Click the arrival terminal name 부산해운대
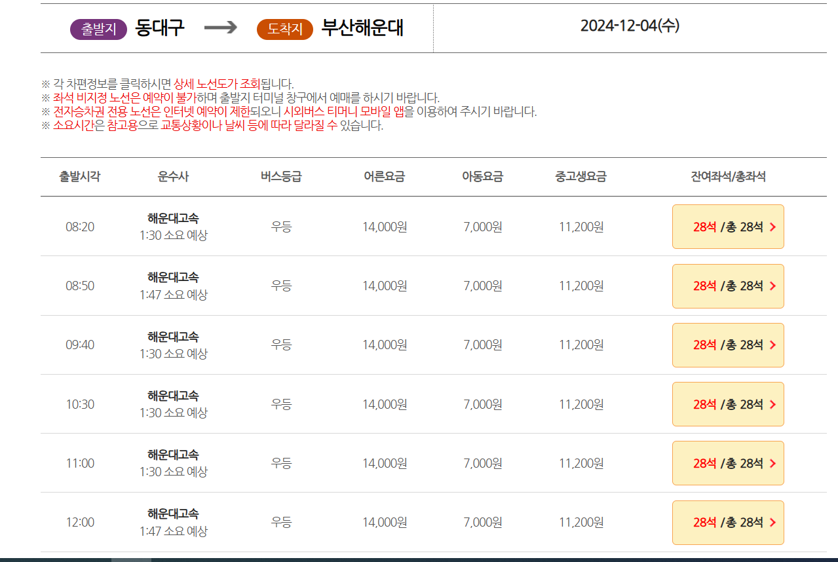The height and width of the screenshot is (562, 838). [x=362, y=28]
